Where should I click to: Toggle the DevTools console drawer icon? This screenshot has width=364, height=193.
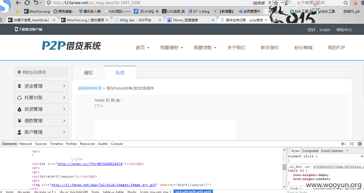pos(352,144)
